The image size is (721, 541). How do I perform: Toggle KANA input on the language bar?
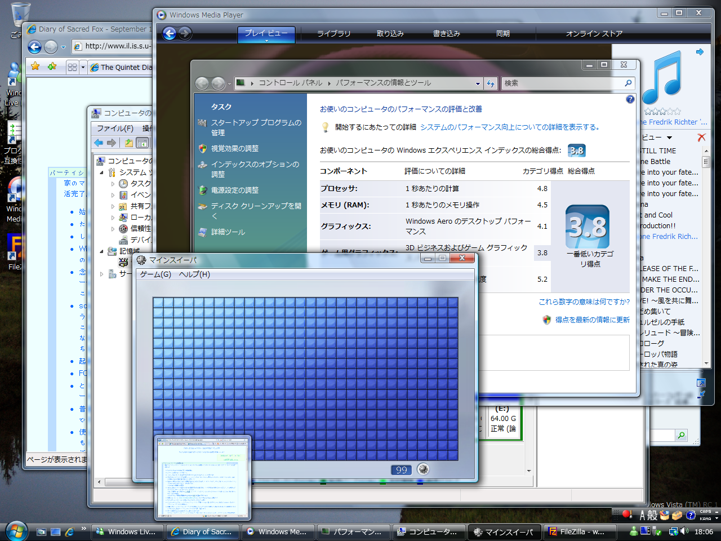click(705, 518)
